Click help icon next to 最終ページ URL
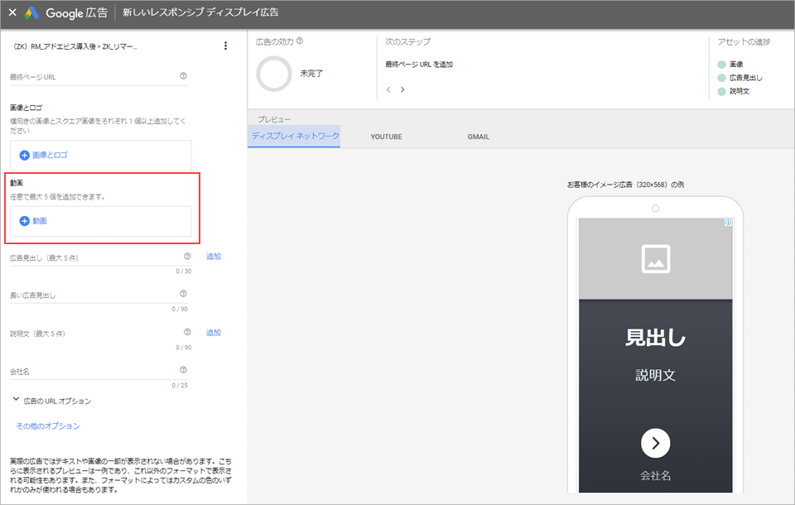 point(183,76)
